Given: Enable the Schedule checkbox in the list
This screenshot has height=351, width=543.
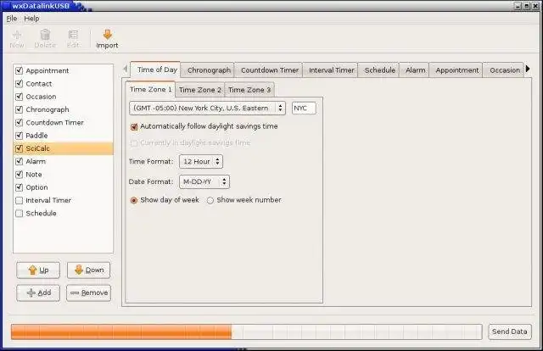Looking at the screenshot, I should 19,214.
